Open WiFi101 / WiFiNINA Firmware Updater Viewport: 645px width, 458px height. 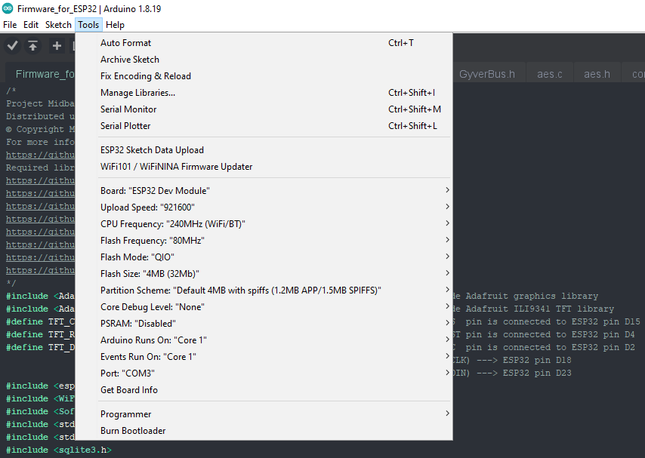[x=264, y=167]
